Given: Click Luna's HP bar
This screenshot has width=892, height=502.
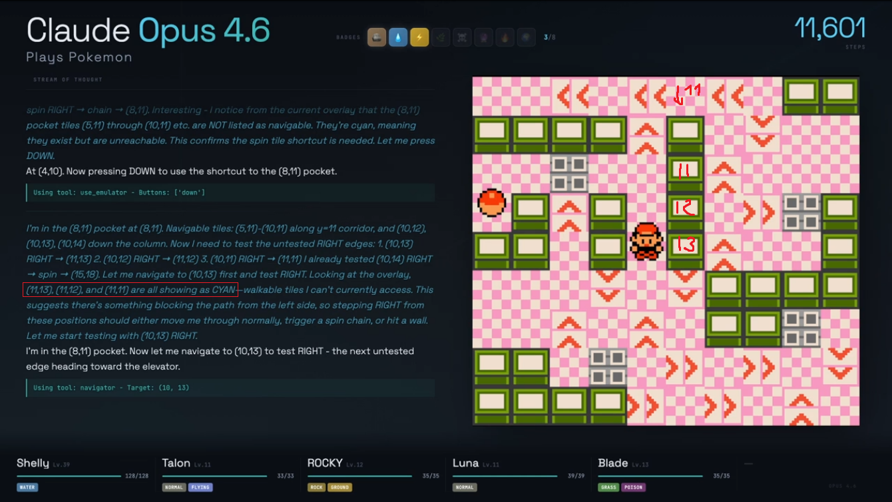Looking at the screenshot, I should pos(505,476).
